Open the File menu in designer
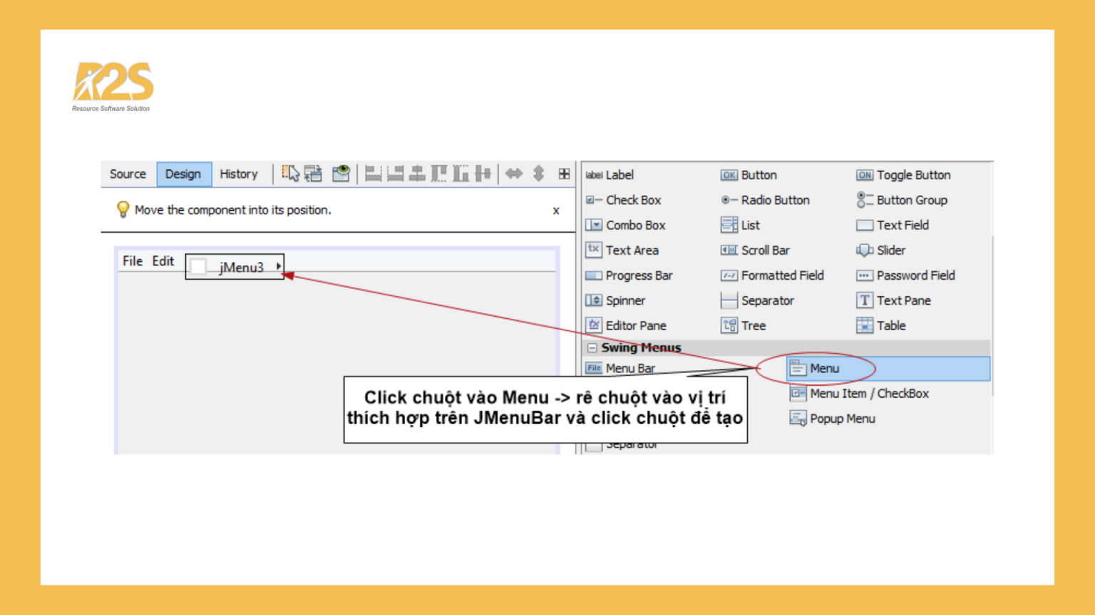 (133, 261)
